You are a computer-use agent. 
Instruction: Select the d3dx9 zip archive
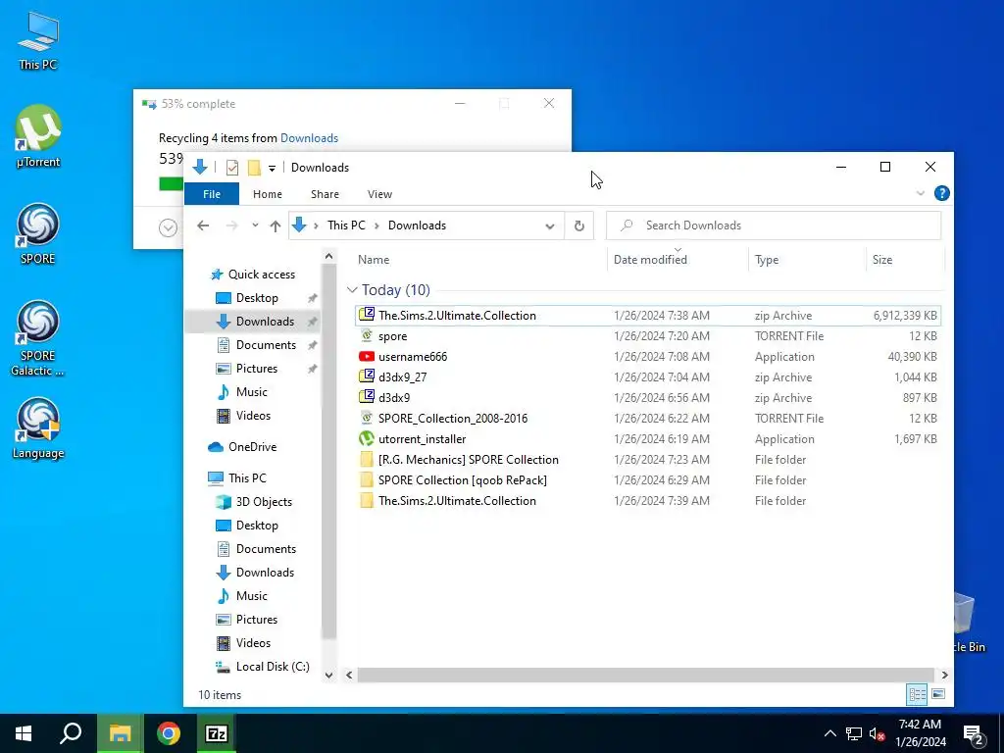(x=648, y=398)
